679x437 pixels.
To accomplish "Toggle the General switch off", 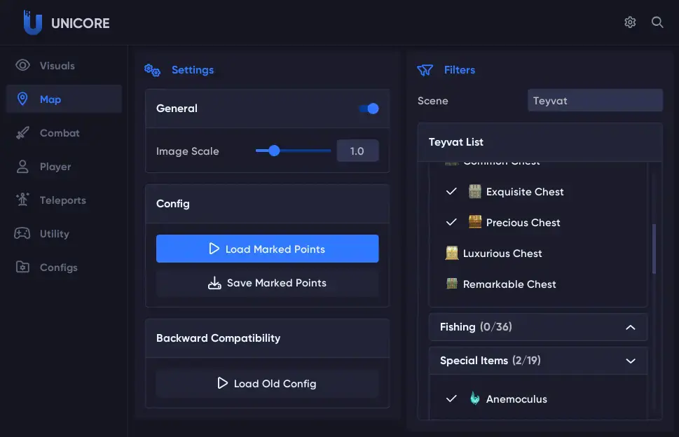I will pyautogui.click(x=369, y=109).
